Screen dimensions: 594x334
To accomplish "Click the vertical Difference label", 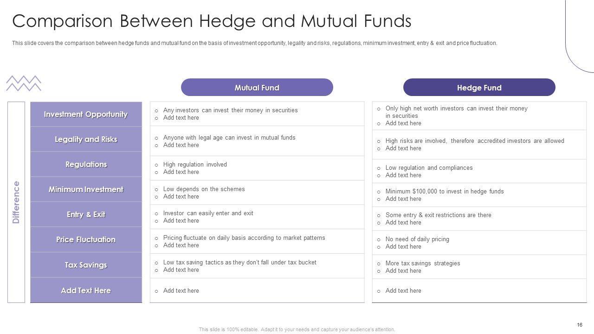I will point(16,202).
